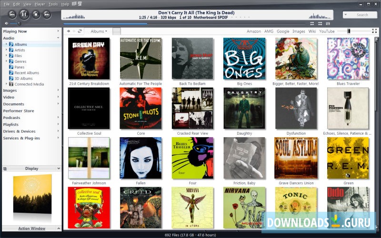Select the Connected Media icon
Viewport: 381px width, 238px height.
[11, 84]
